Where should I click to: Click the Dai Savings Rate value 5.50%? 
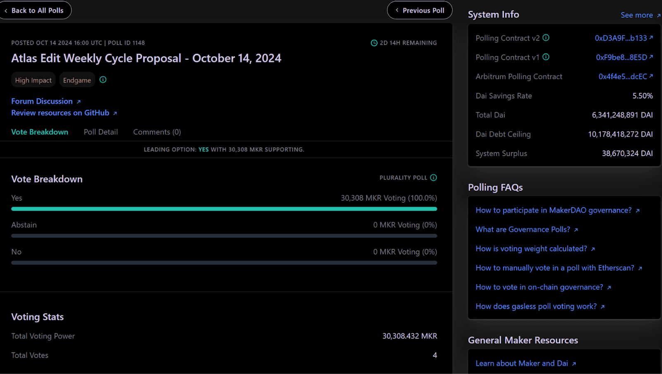pyautogui.click(x=643, y=96)
